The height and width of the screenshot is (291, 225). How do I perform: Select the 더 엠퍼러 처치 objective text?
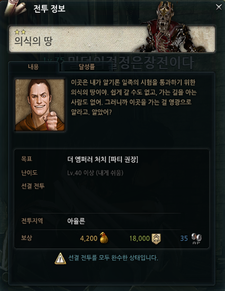[x=103, y=159]
